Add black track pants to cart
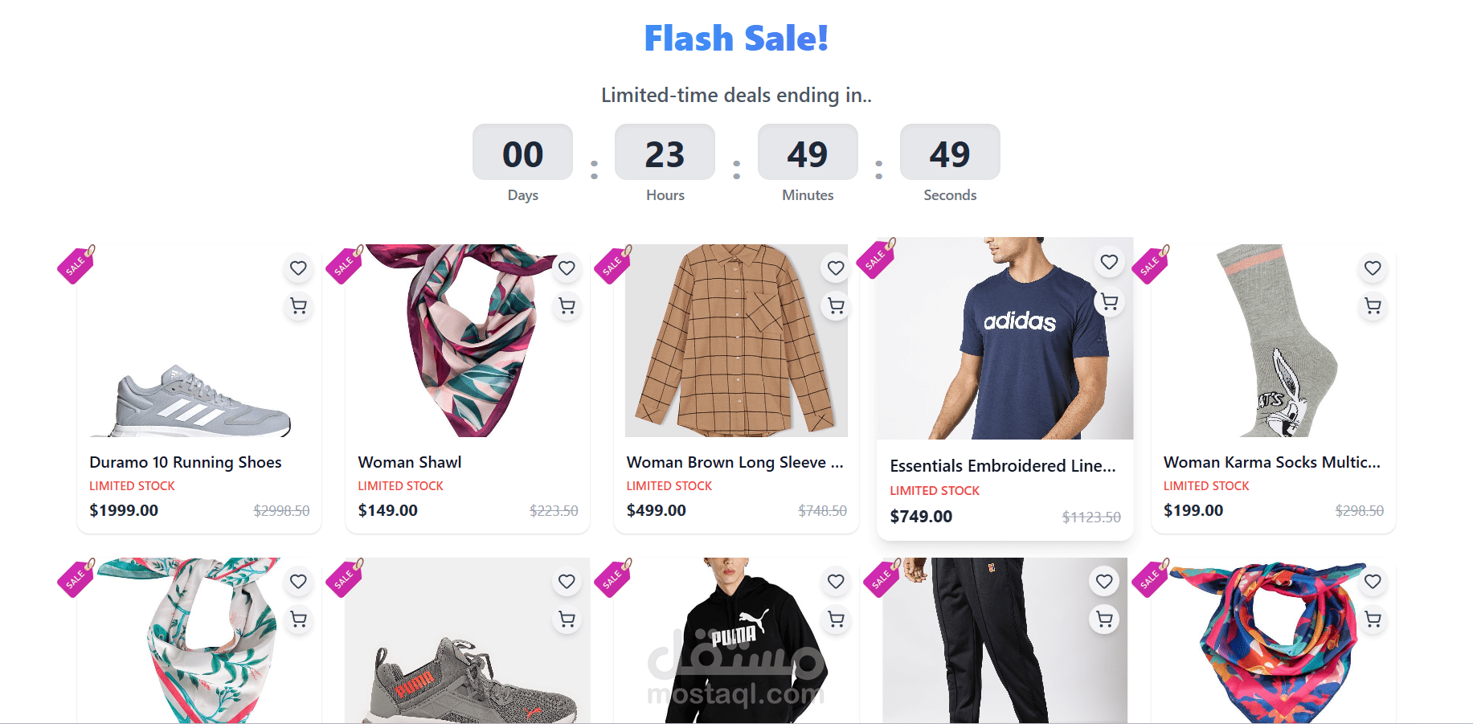1473x724 pixels. 1104,620
